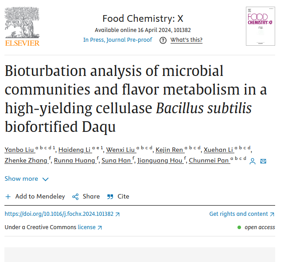Click author name Yanbo Liu
Viewport: 284px width, 262px height.
point(19,149)
